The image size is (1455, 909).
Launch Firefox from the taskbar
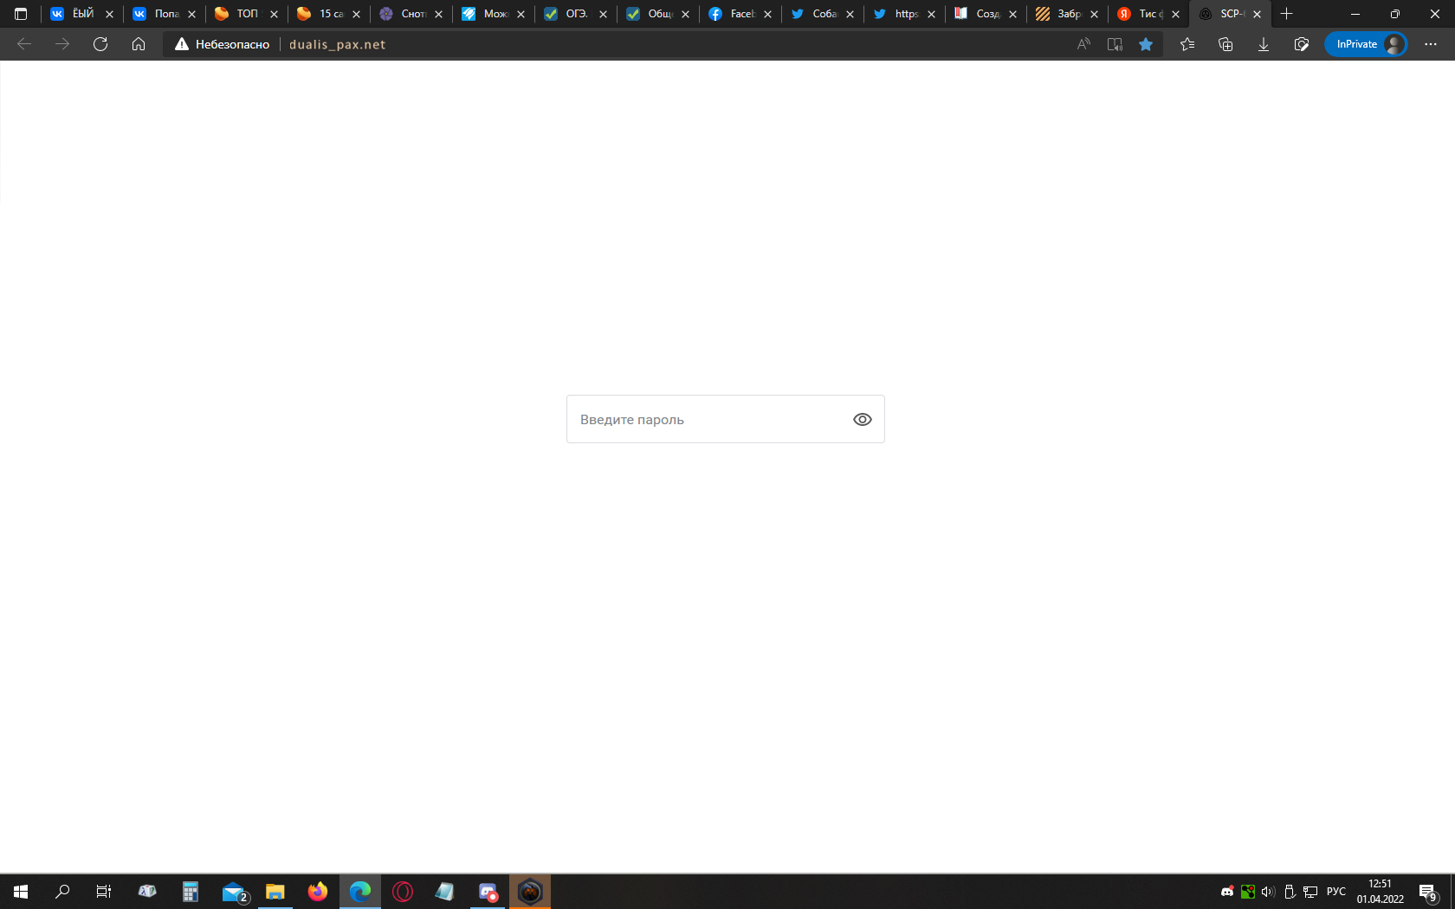(x=318, y=891)
